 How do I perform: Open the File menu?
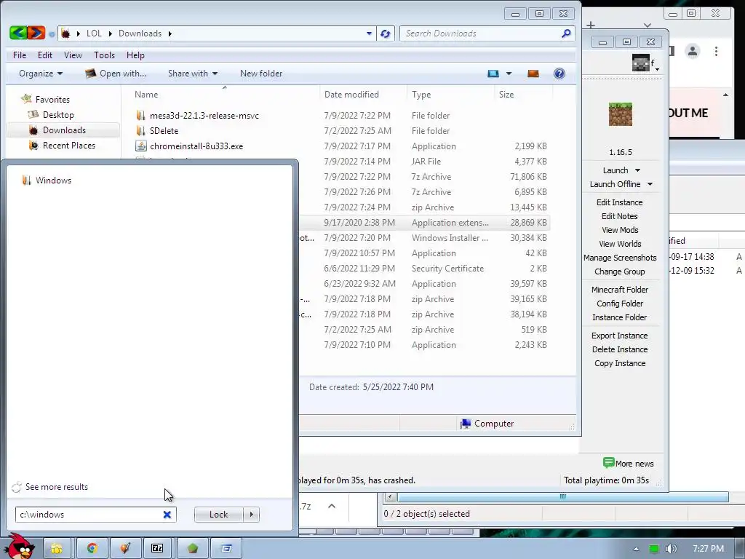click(20, 55)
